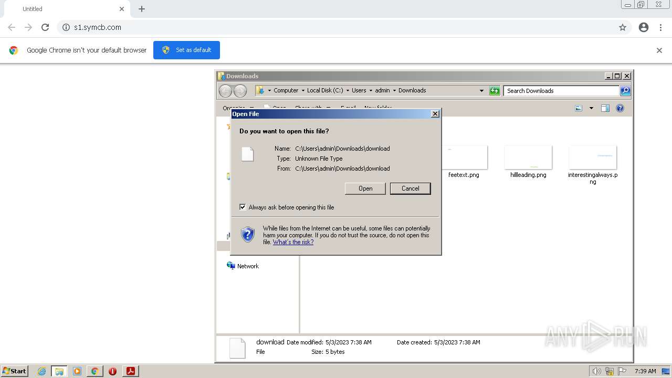672x378 pixels.
Task: Dismiss the default browser infobar
Action: (659, 50)
